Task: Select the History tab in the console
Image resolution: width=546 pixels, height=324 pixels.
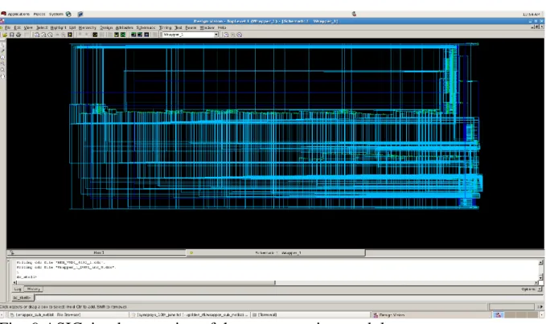Action: (34, 289)
